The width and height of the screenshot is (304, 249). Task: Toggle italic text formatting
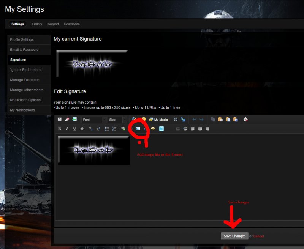click(x=67, y=129)
